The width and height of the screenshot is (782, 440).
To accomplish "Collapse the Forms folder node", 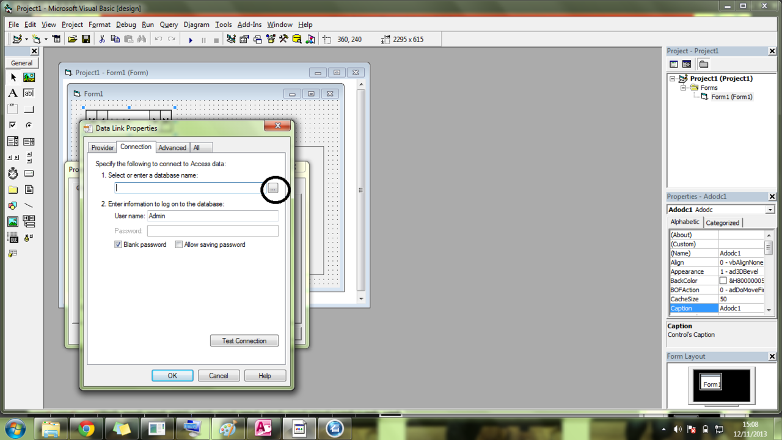I will [684, 88].
